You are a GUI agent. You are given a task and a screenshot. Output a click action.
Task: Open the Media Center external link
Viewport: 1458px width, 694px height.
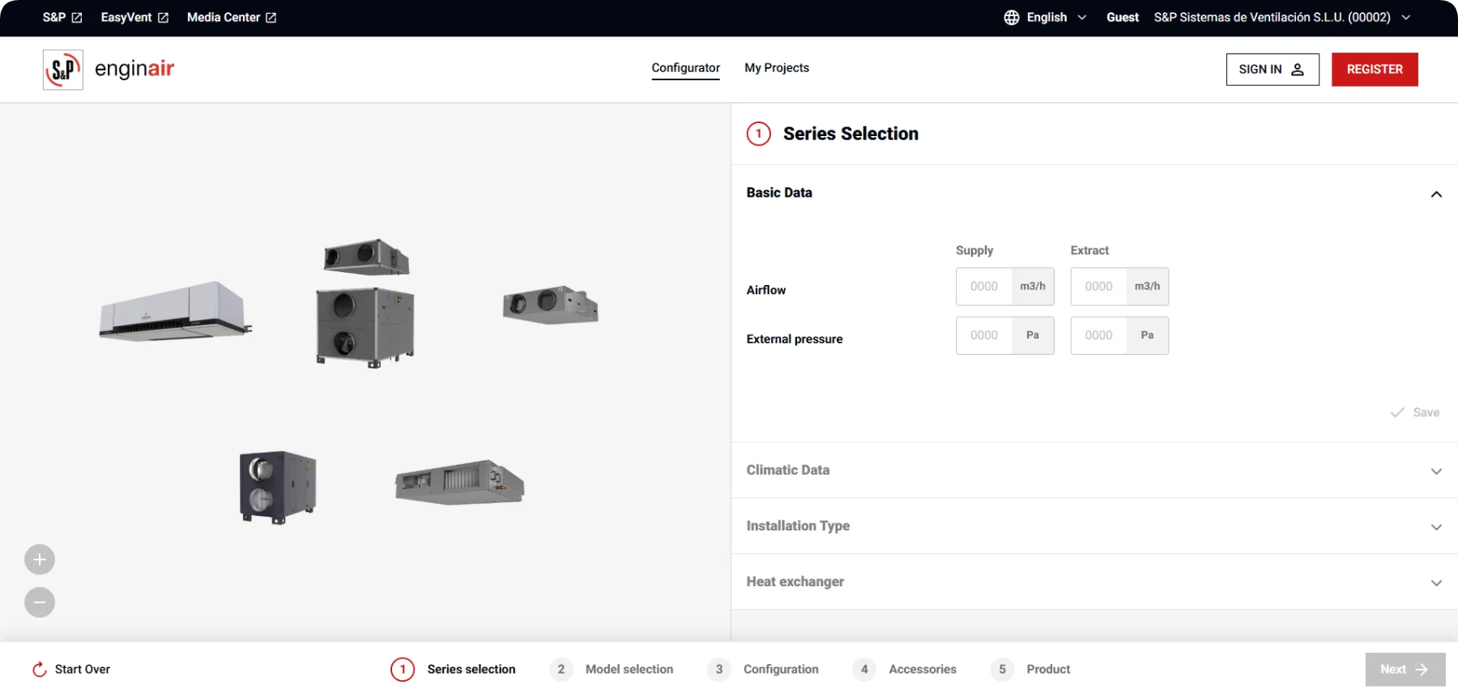(x=232, y=18)
